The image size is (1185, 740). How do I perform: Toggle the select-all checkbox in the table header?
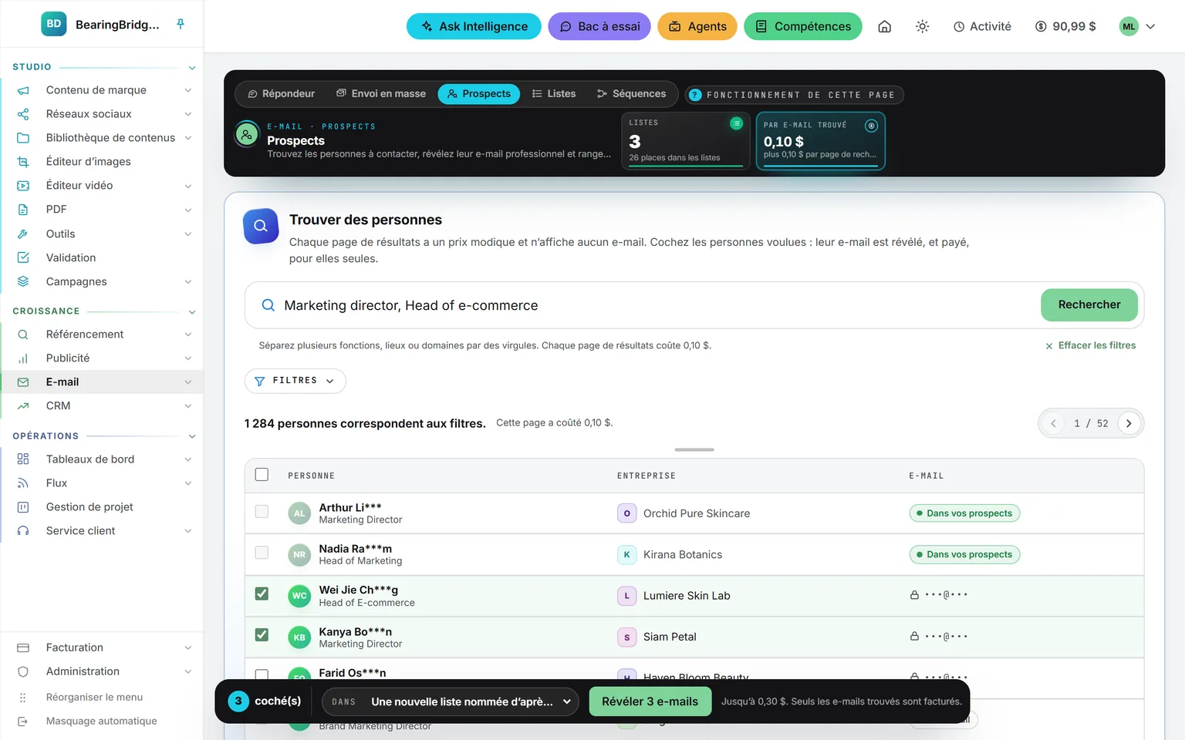(x=262, y=475)
